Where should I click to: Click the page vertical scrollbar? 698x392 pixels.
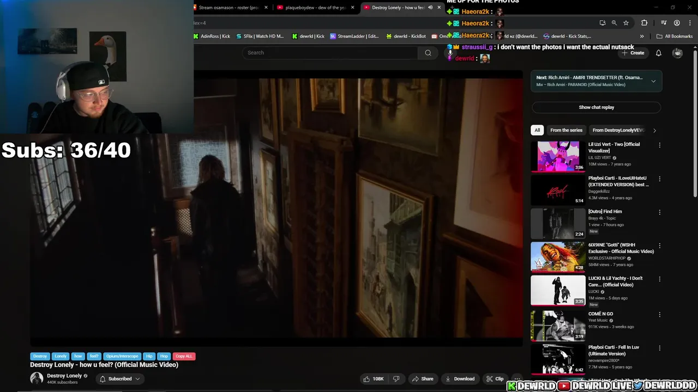[x=695, y=122]
